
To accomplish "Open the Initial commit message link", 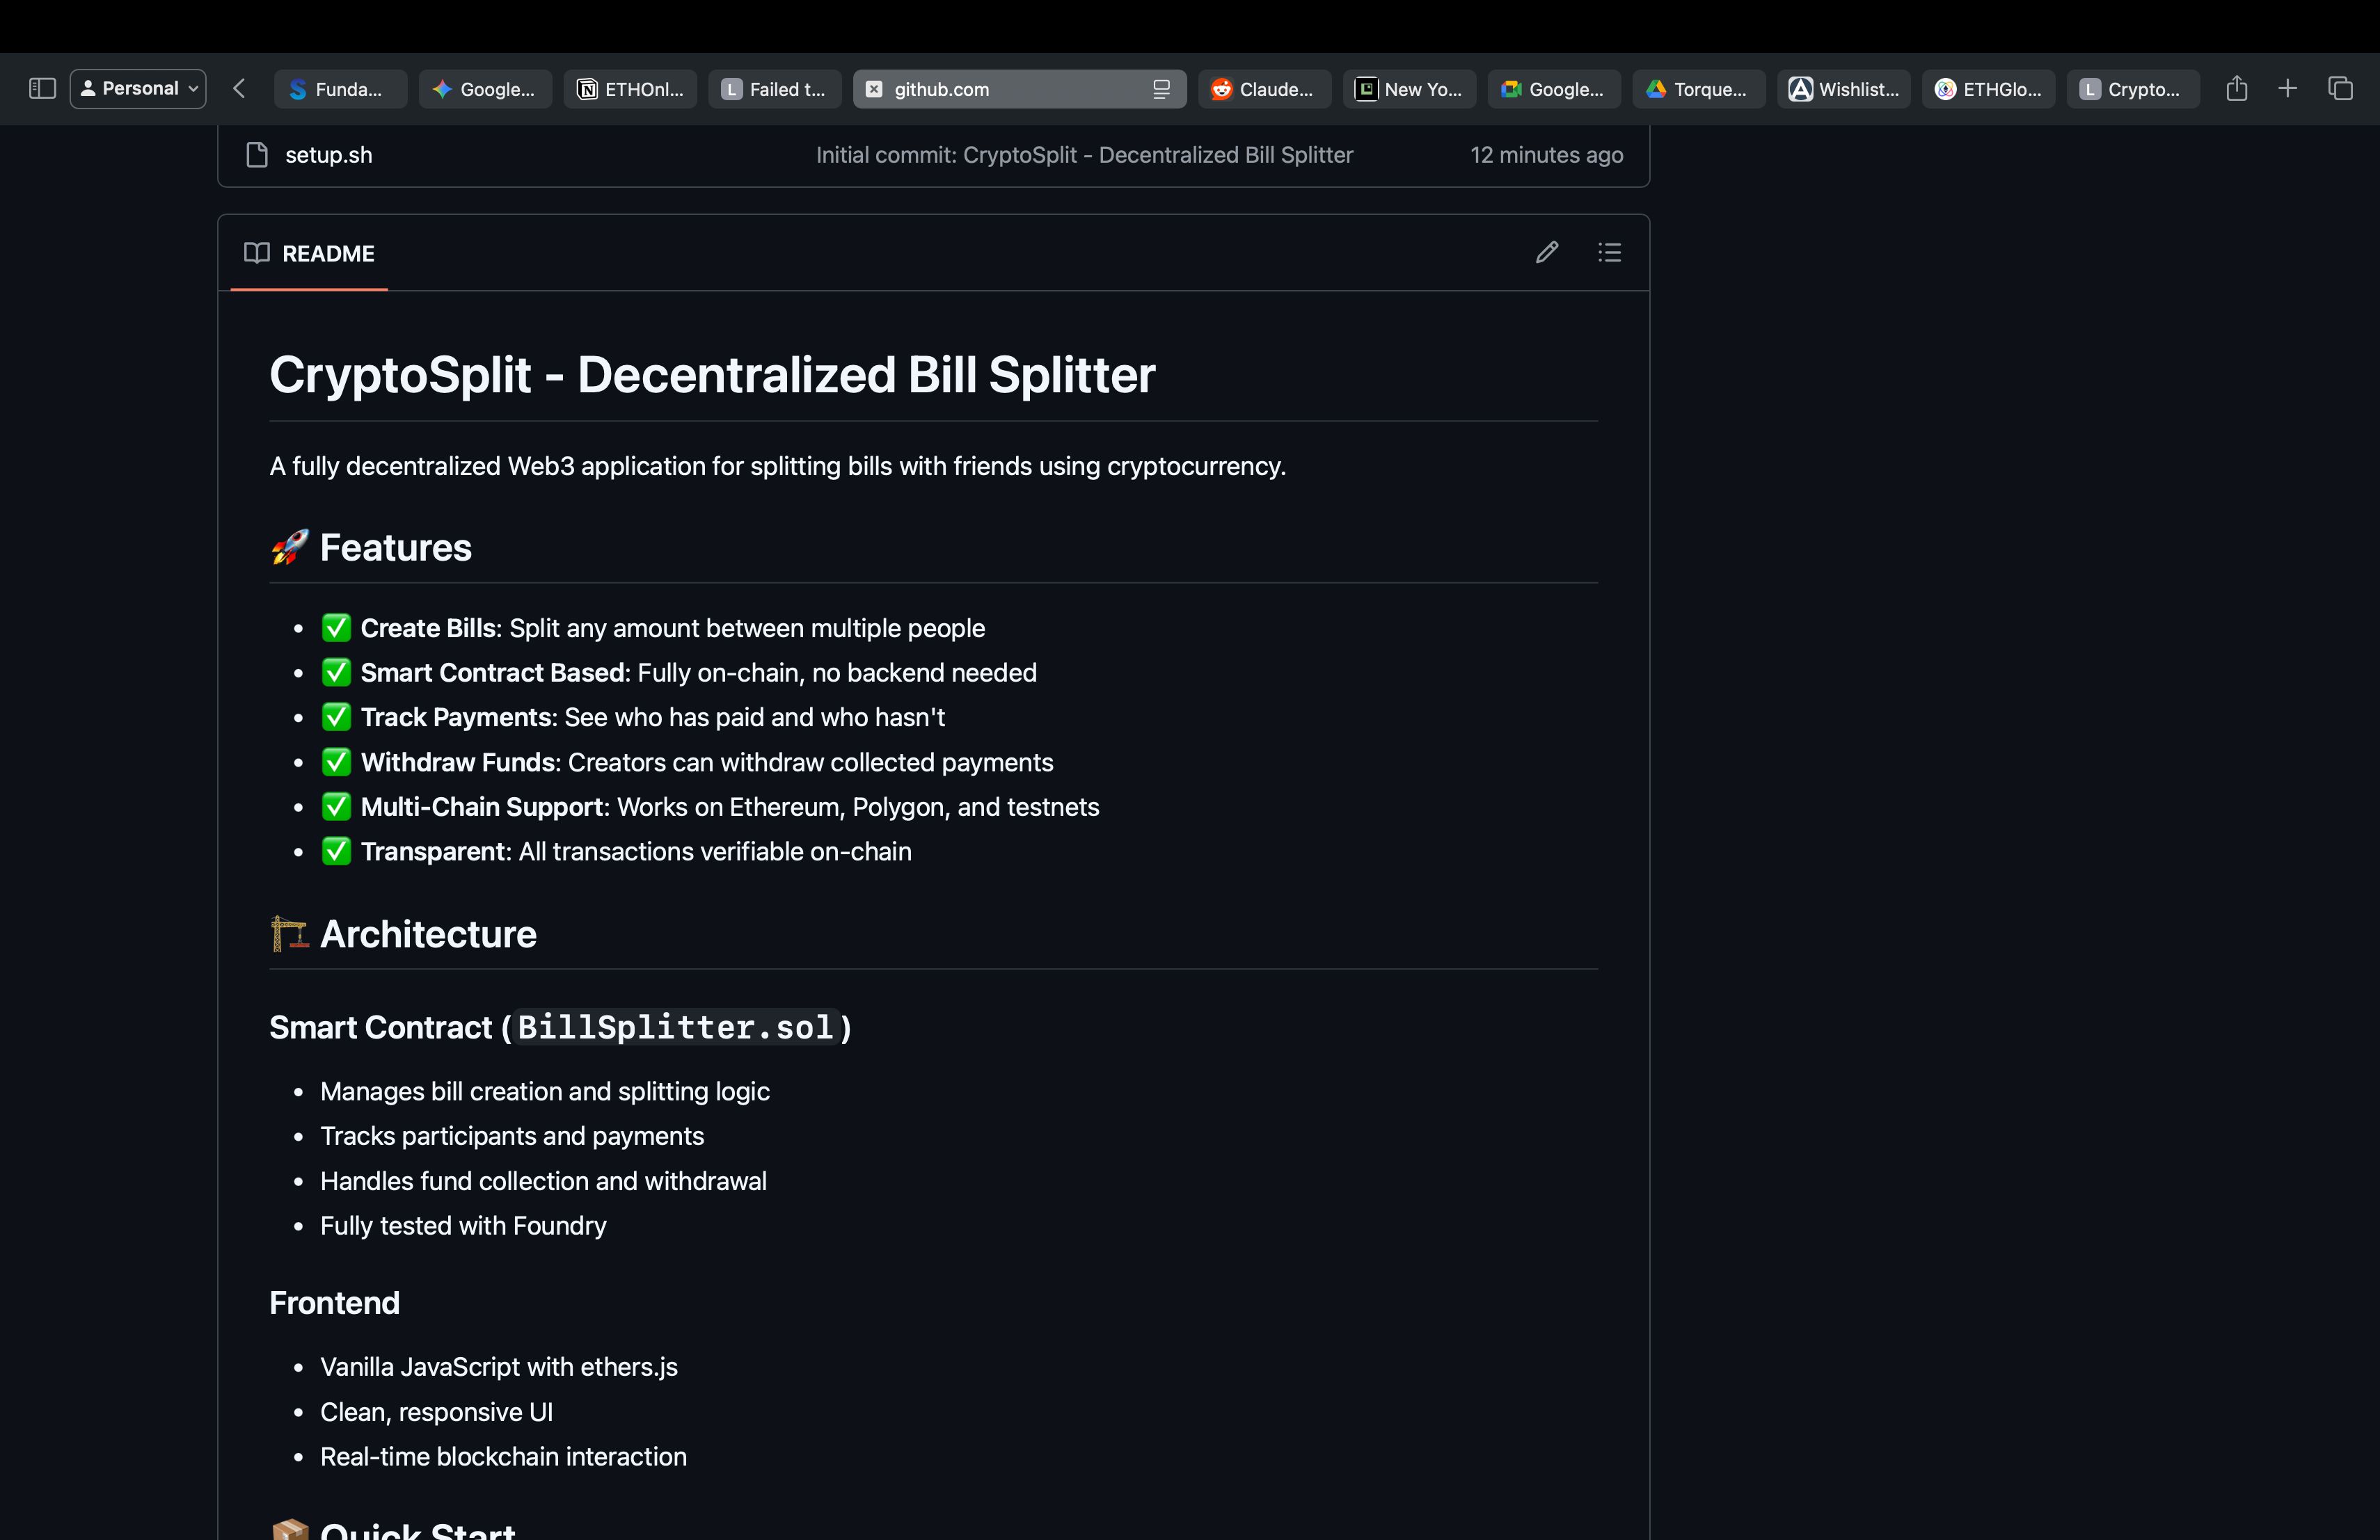I will [x=1084, y=155].
